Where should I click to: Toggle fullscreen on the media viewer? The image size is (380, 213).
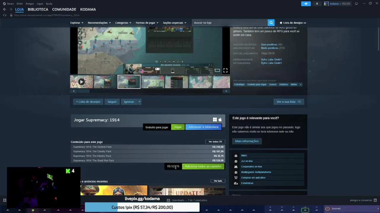(x=225, y=70)
